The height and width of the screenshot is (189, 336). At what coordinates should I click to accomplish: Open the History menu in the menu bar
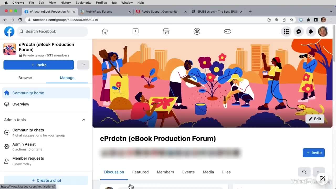tap(66, 3)
